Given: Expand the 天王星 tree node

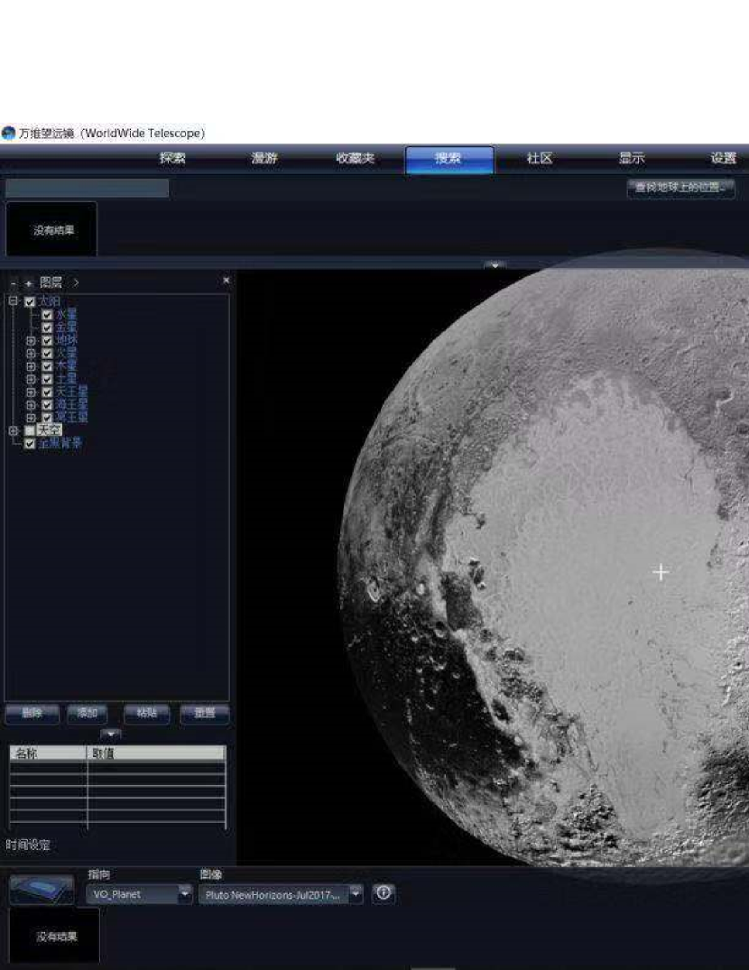Looking at the screenshot, I should (31, 393).
